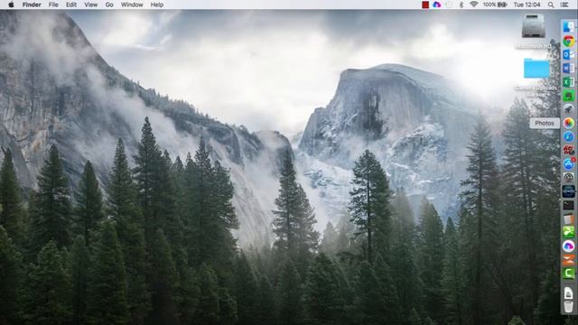Launch Microsoft Word from the Dock
This screenshot has height=325, width=578.
coord(568,69)
